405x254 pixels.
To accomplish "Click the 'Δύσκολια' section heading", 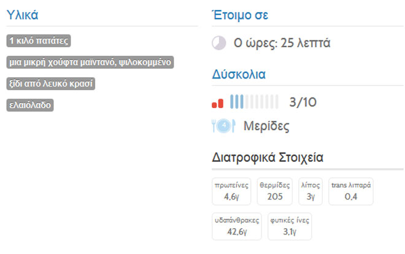I will pos(238,75).
